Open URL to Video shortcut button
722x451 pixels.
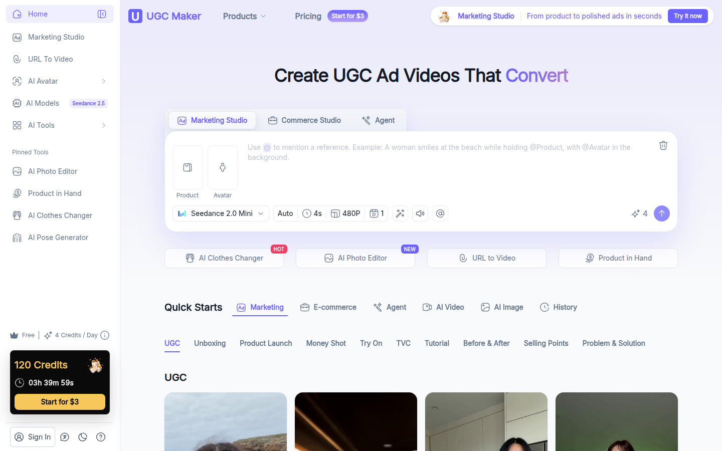click(x=487, y=258)
